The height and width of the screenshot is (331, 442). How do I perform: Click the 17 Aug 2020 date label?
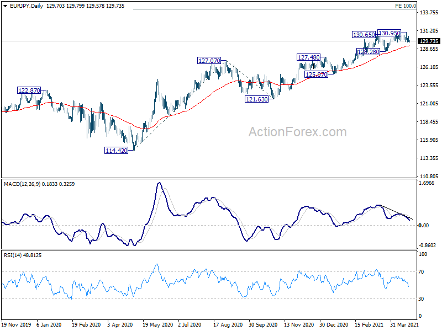(228, 324)
